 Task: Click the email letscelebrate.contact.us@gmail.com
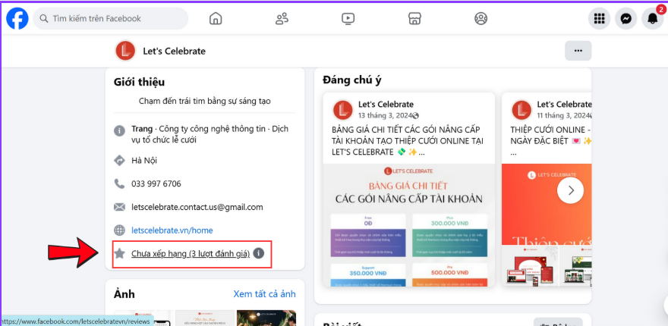point(197,207)
